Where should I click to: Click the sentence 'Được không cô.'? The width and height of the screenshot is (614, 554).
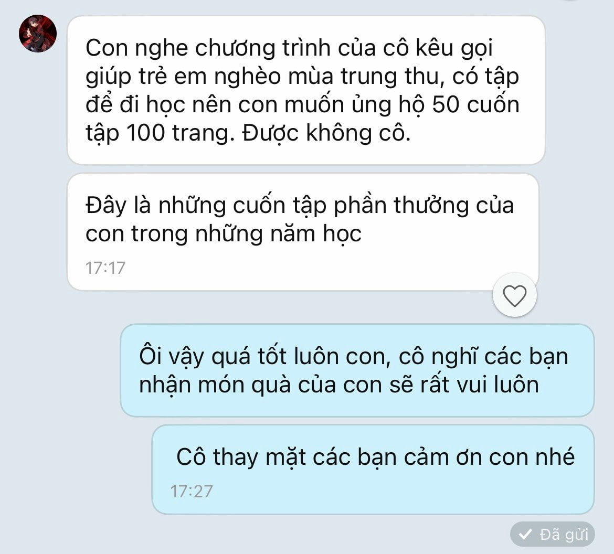(x=326, y=133)
